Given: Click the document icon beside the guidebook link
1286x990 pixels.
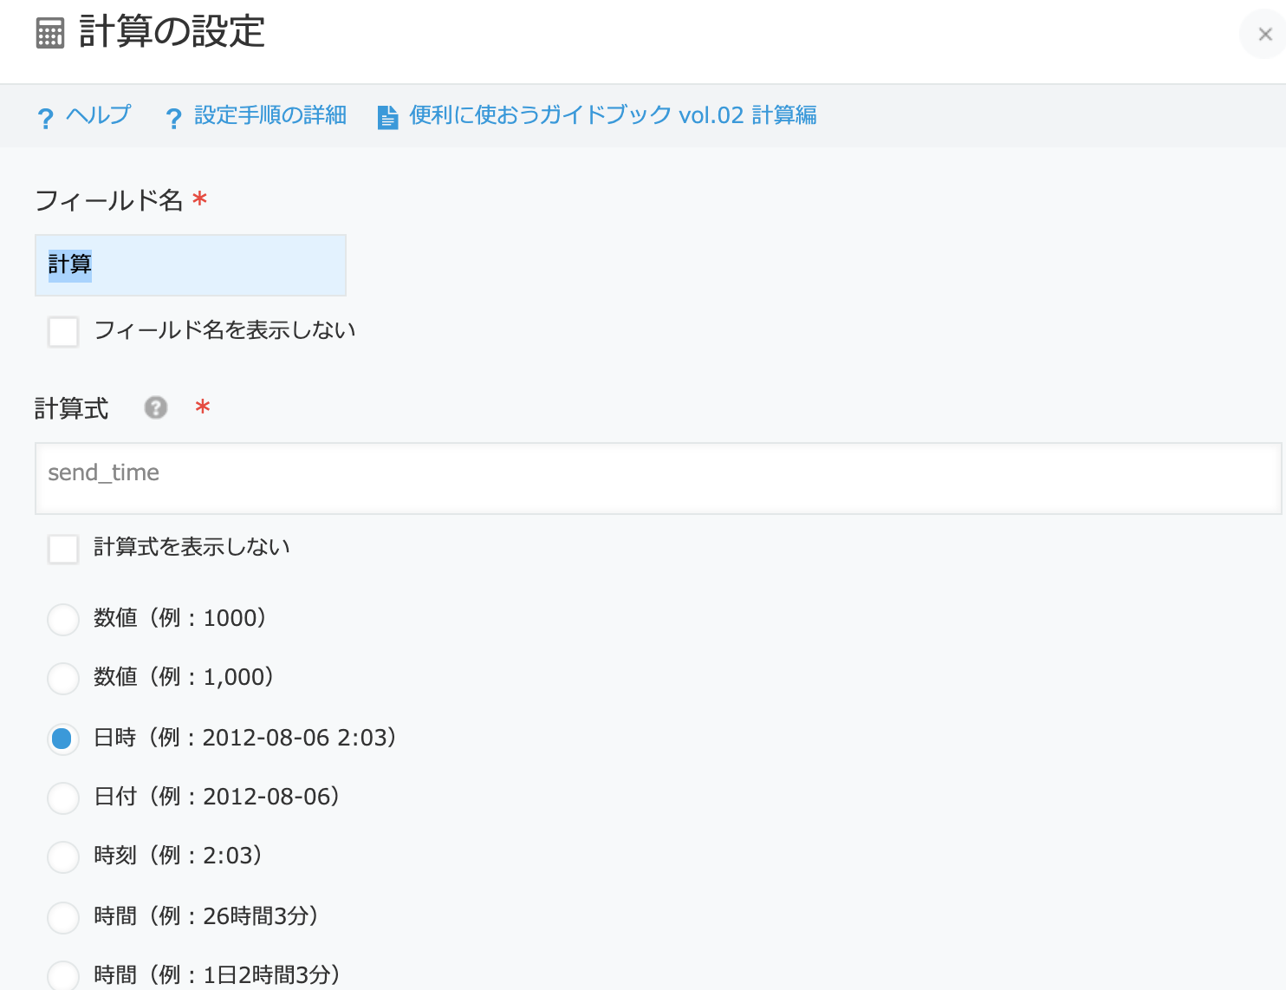Looking at the screenshot, I should point(386,115).
